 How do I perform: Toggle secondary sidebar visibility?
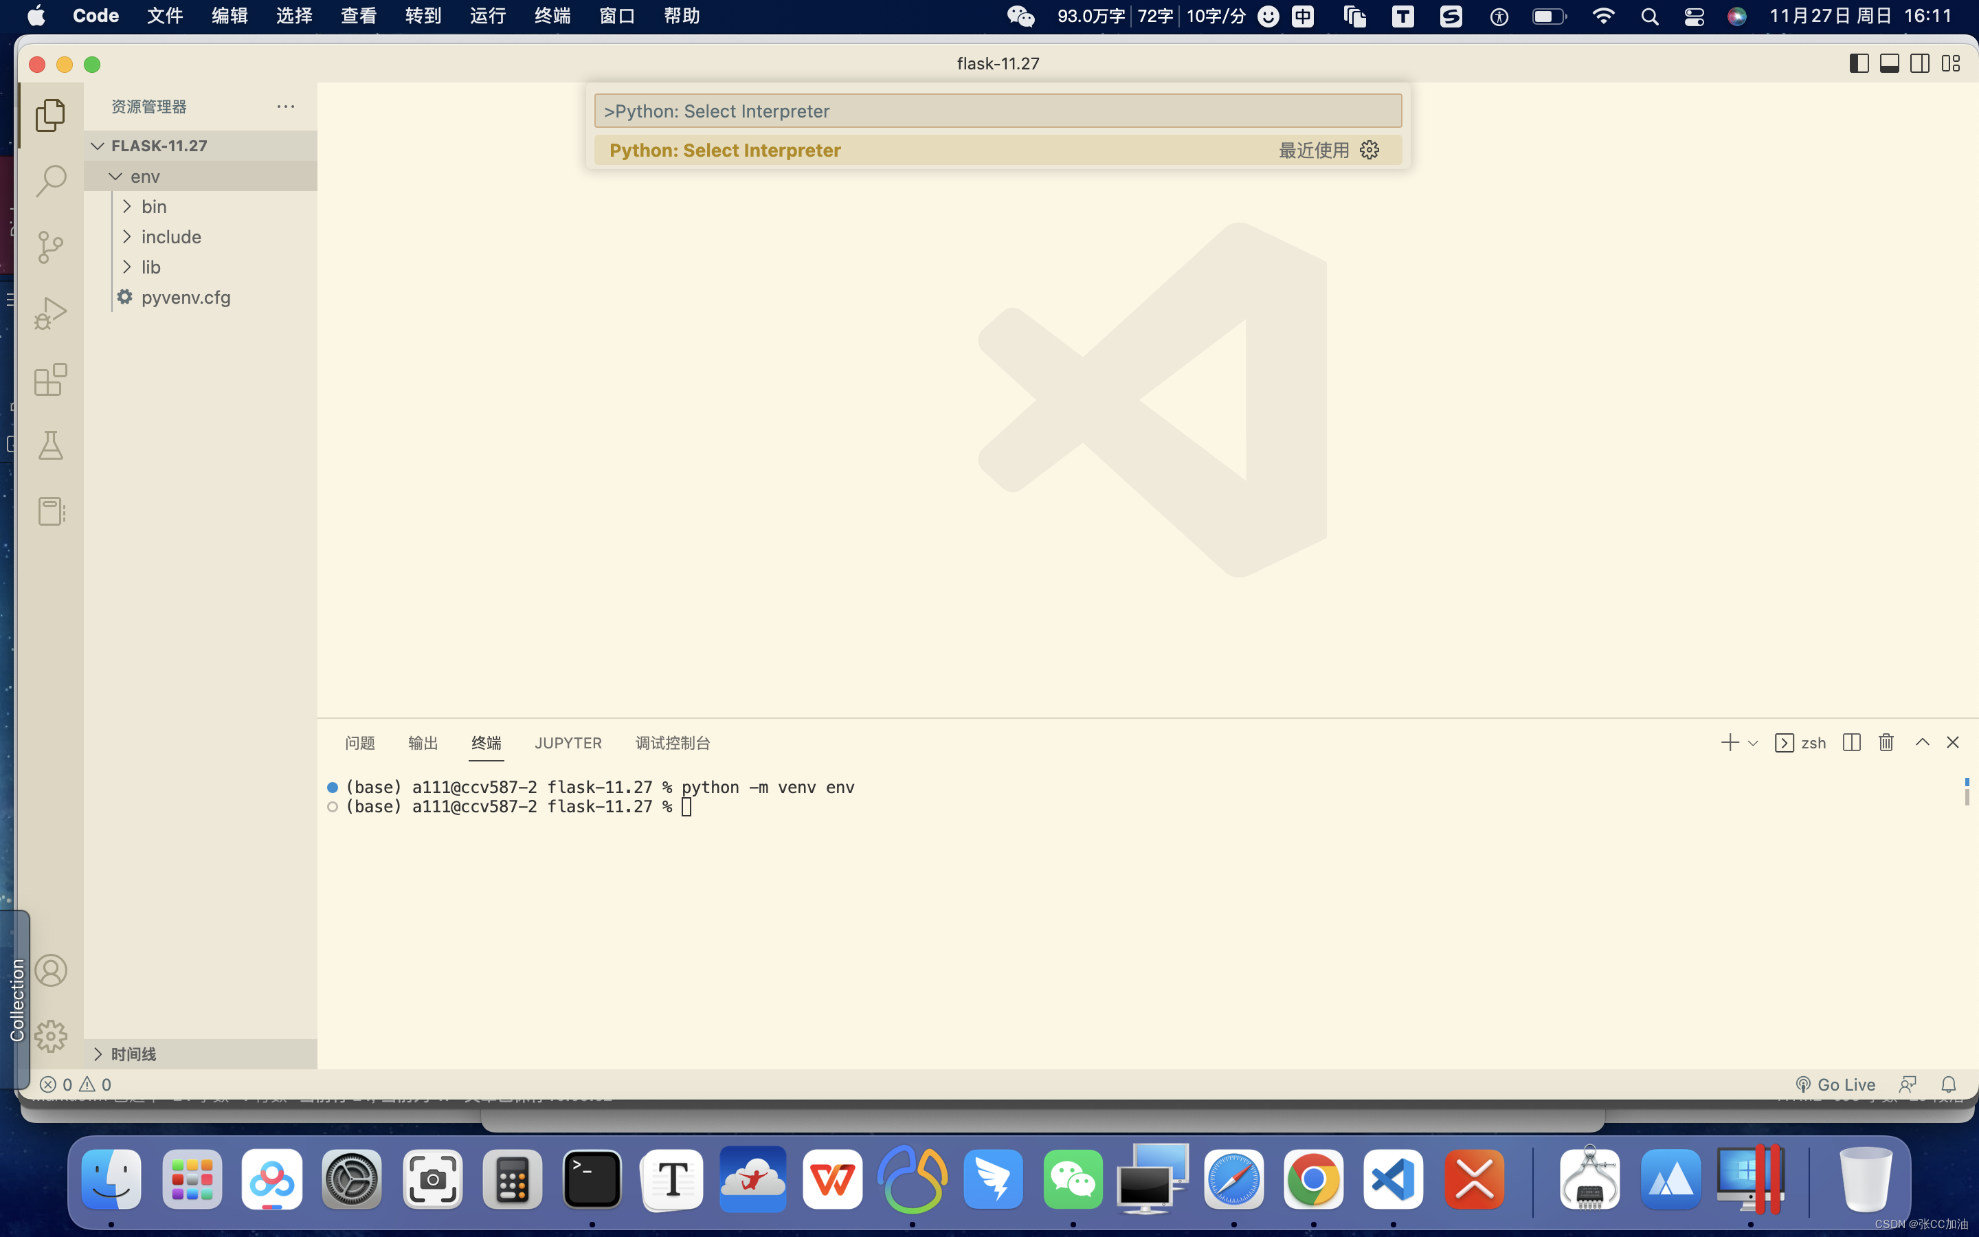(x=1920, y=63)
